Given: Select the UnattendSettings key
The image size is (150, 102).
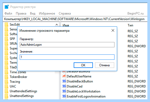Looking at the screenshot, I should pyautogui.click(x=22, y=96).
